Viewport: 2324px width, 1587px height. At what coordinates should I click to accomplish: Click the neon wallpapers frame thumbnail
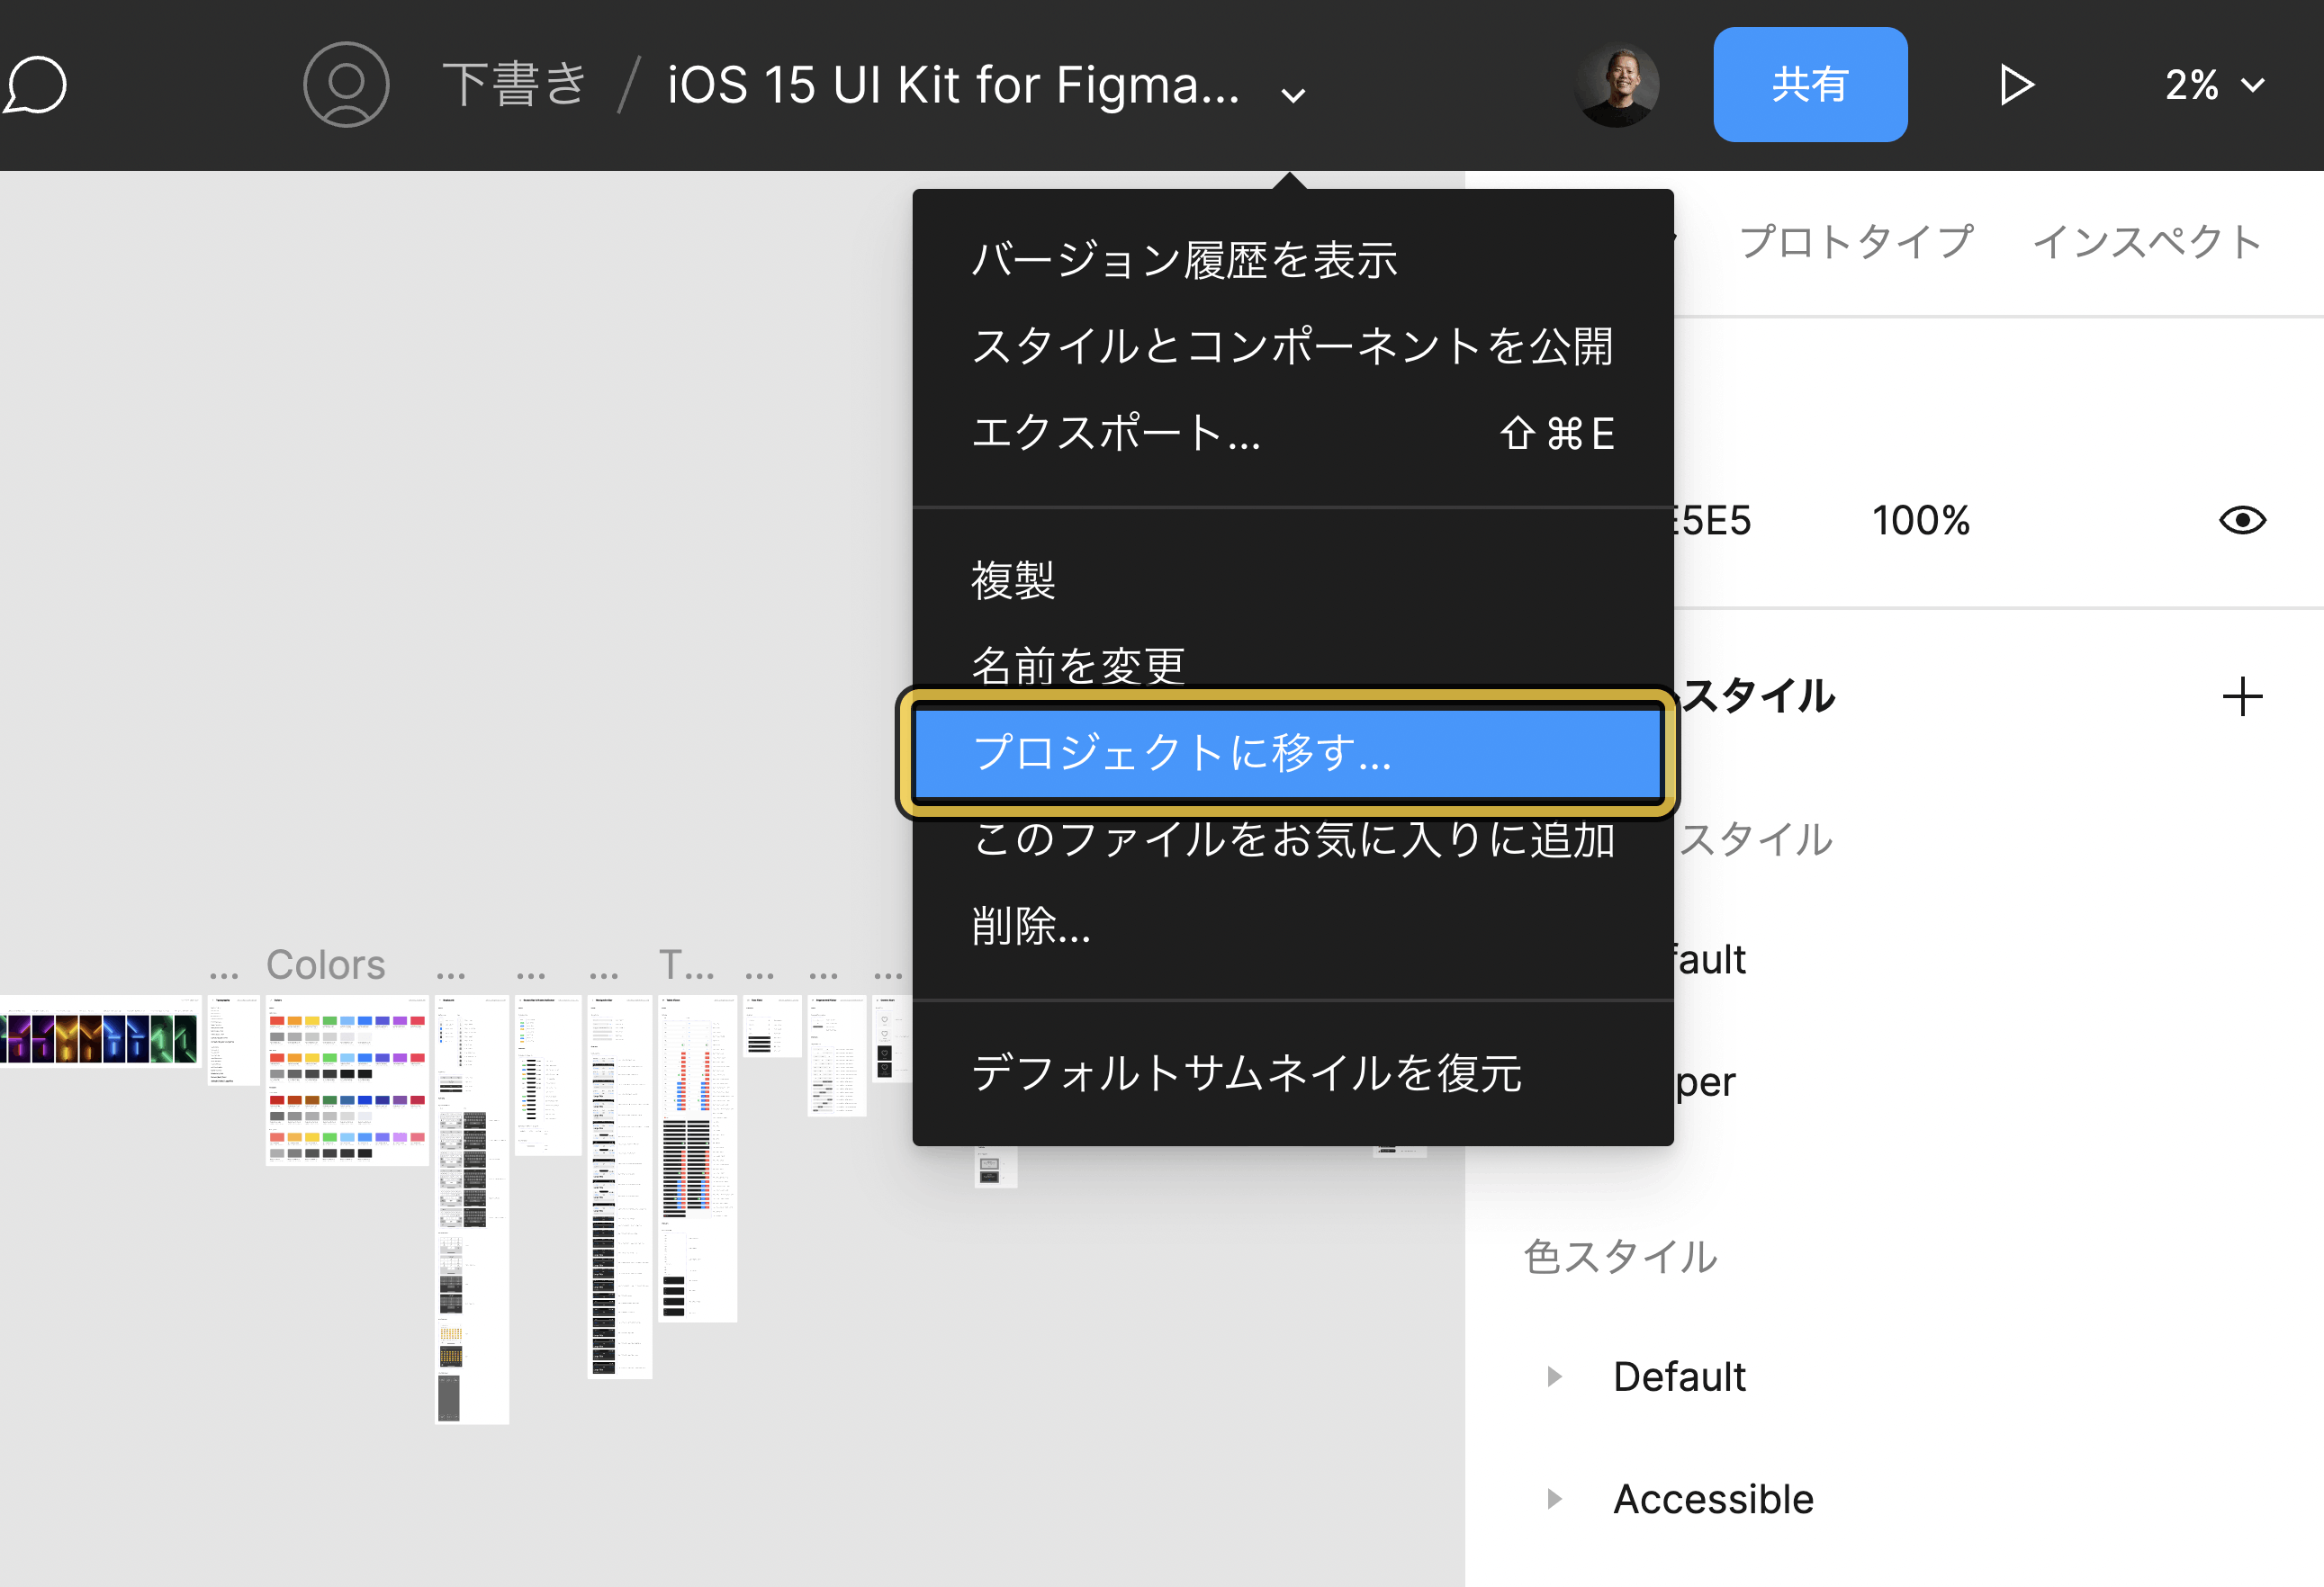click(100, 1031)
